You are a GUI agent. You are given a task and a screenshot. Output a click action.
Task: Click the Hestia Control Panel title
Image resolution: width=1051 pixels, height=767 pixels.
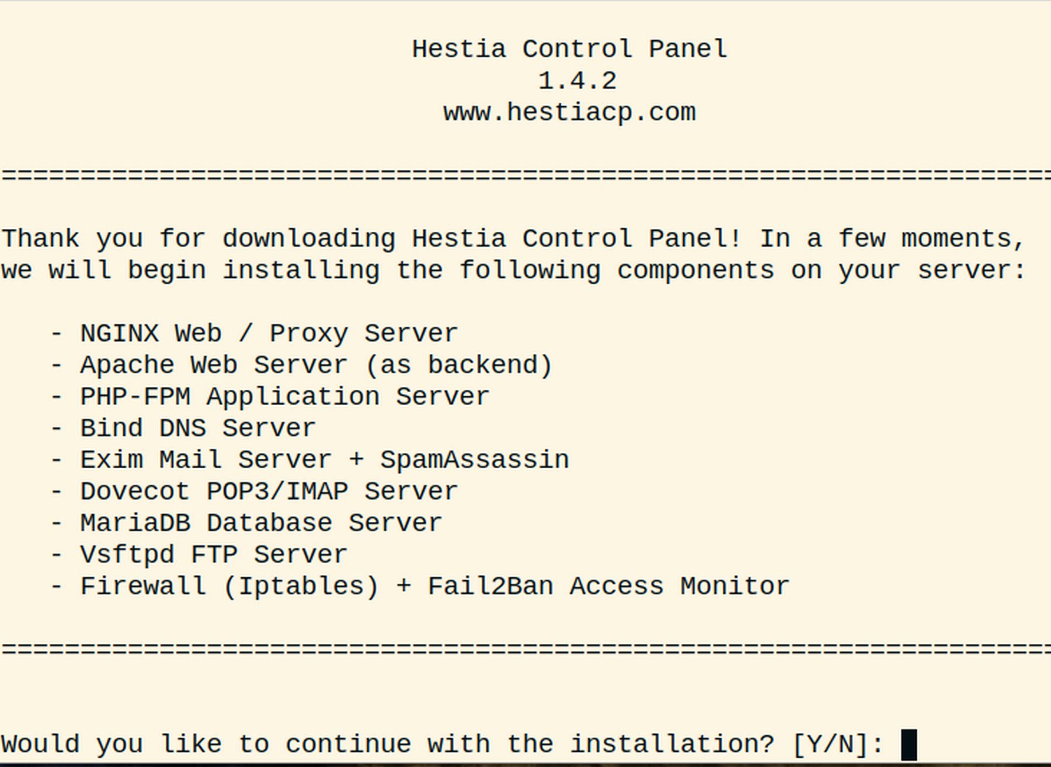click(x=569, y=49)
